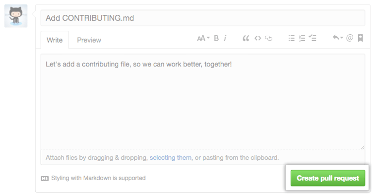The image size is (372, 194).
Task: Add a task list with checkmark icon
Action: tap(312, 38)
